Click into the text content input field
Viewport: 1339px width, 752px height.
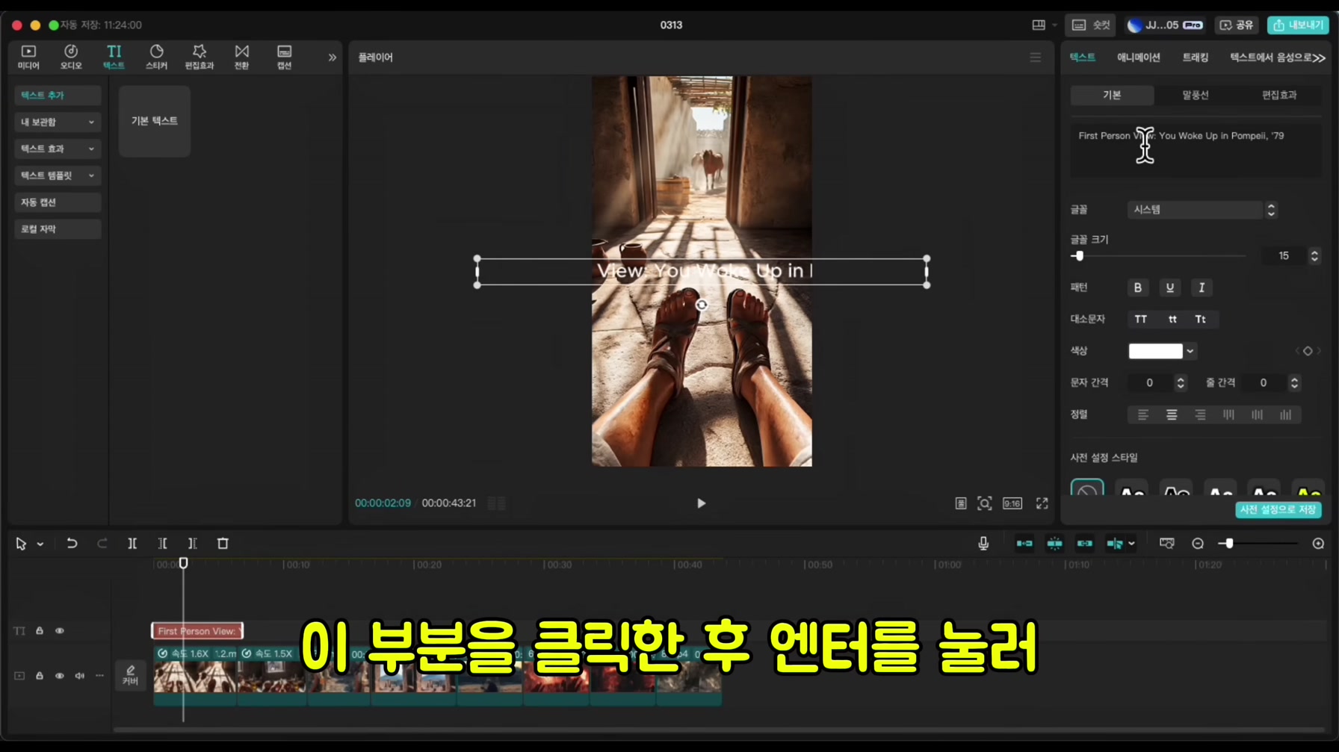1196,152
